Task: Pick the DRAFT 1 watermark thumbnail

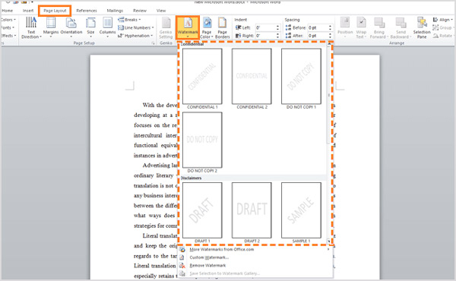Action: [x=202, y=210]
